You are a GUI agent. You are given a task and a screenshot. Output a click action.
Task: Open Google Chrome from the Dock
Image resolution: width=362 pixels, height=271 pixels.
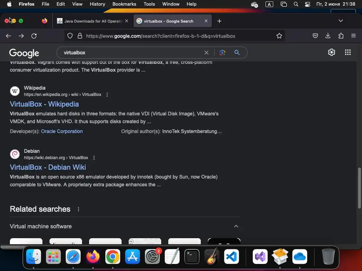(113, 257)
